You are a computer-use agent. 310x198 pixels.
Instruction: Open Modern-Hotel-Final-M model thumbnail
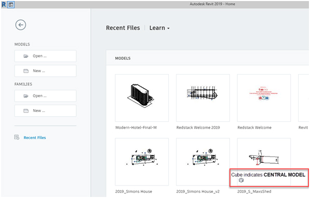[x=142, y=98]
